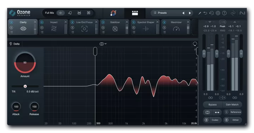Remove the Low End Focus module
Screen dimensions: 254x133
96,22
